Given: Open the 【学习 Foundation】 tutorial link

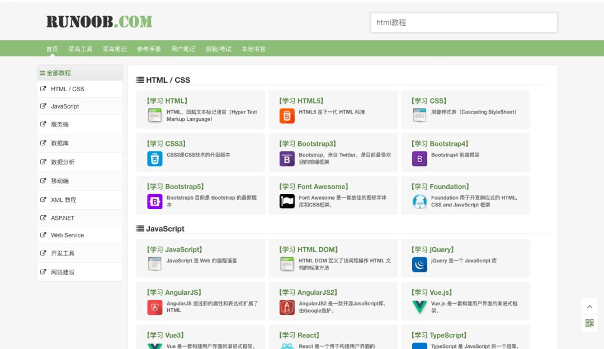Looking at the screenshot, I should (440, 186).
